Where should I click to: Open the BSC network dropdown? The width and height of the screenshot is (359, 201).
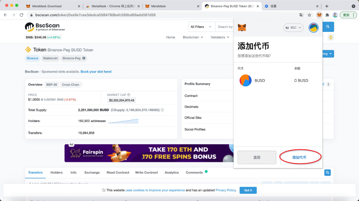tap(294, 28)
